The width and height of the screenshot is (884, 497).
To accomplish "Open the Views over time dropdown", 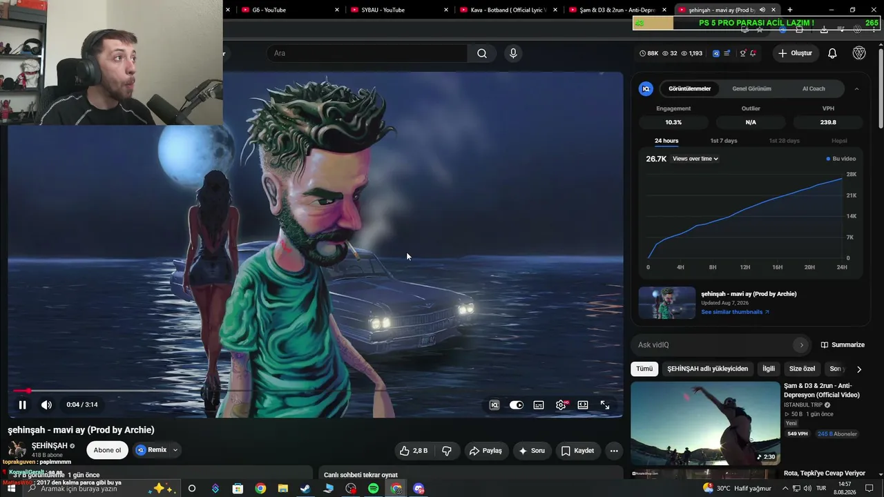I will (695, 159).
